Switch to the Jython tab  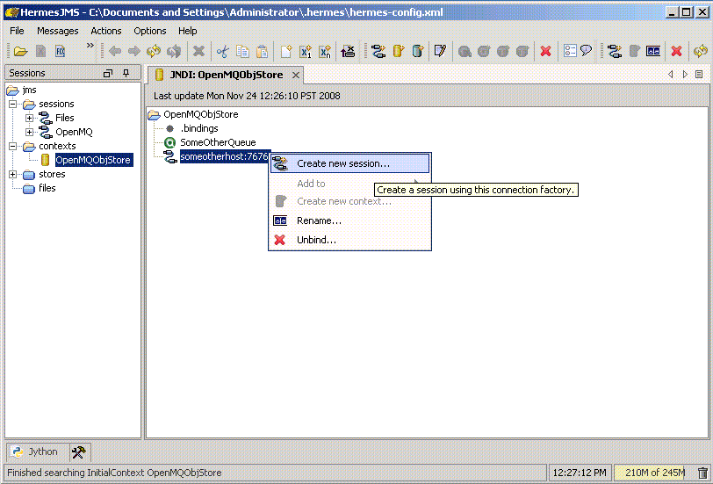click(35, 452)
